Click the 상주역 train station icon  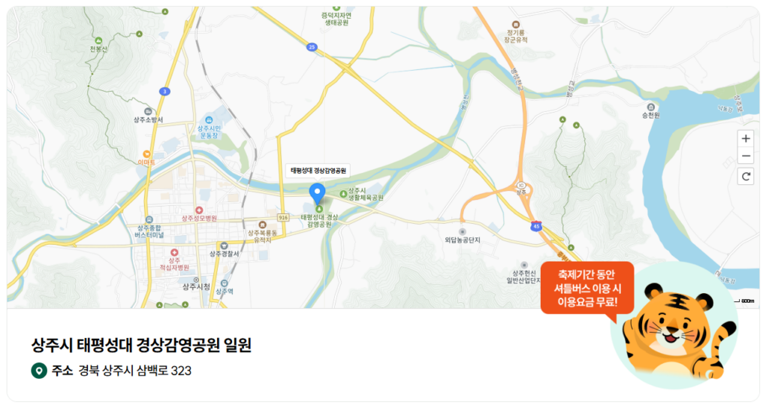(x=224, y=283)
